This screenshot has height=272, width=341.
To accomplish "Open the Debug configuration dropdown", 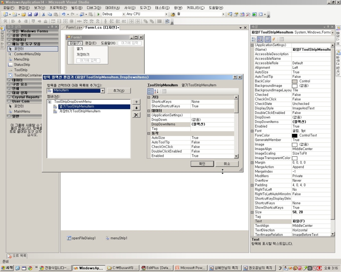I will (124, 14).
